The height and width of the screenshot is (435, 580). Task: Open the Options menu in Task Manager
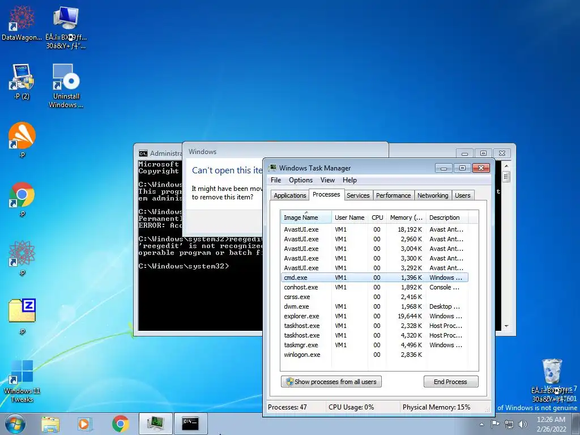point(301,180)
